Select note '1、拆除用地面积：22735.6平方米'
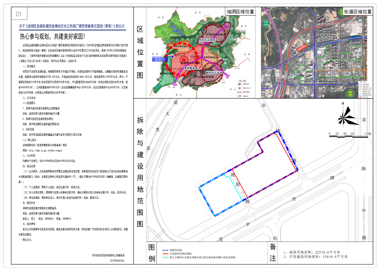This screenshot has height=271, width=380. point(312,252)
